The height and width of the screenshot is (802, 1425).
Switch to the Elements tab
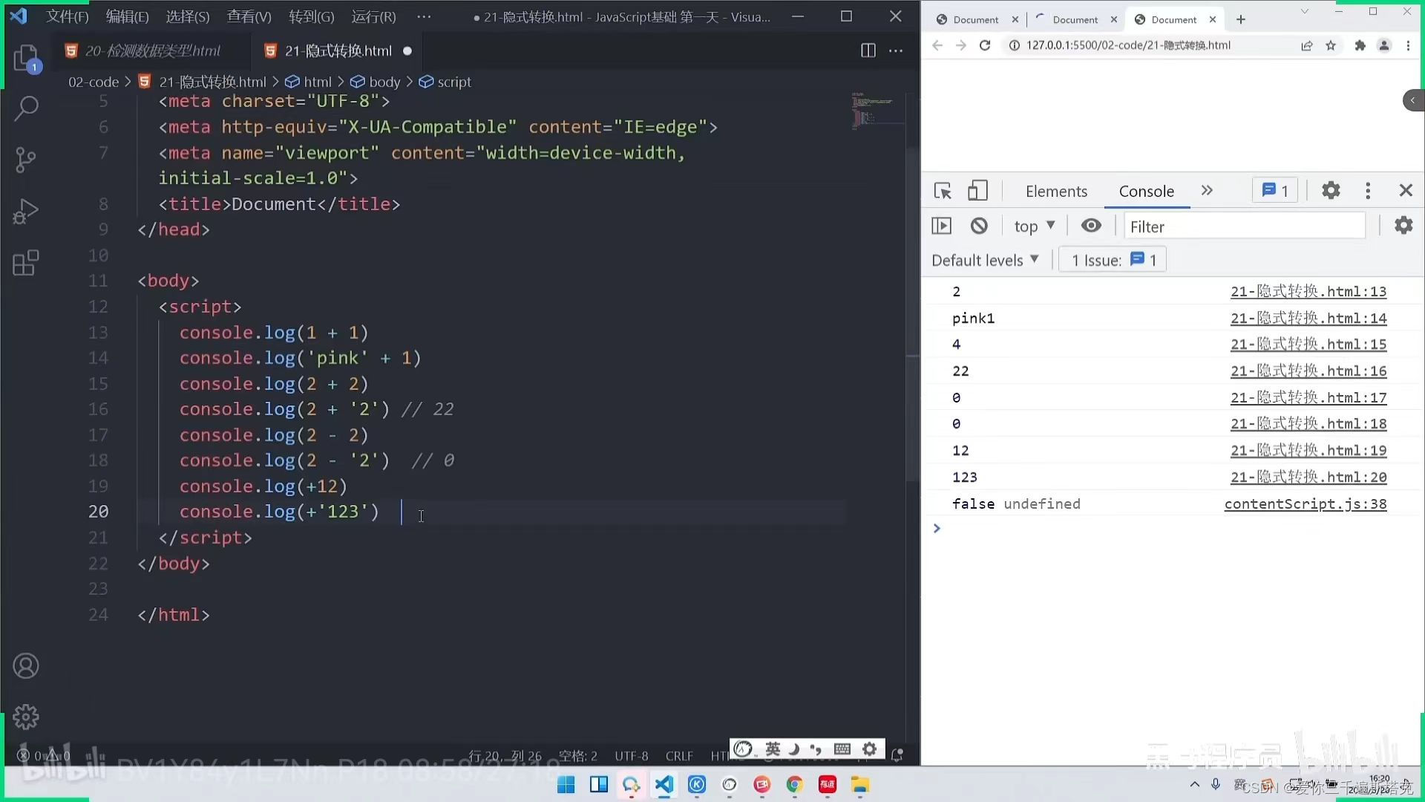[x=1056, y=192]
